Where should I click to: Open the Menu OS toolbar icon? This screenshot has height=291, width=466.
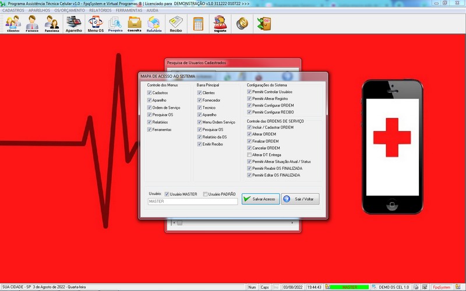tap(96, 24)
